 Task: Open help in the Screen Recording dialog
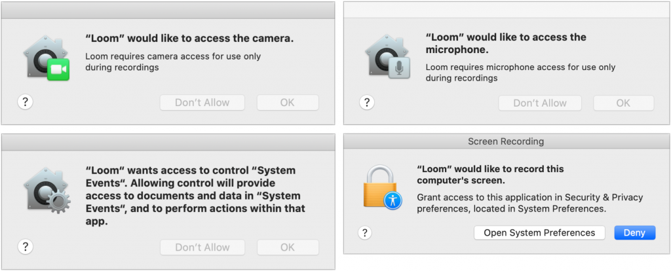click(366, 232)
